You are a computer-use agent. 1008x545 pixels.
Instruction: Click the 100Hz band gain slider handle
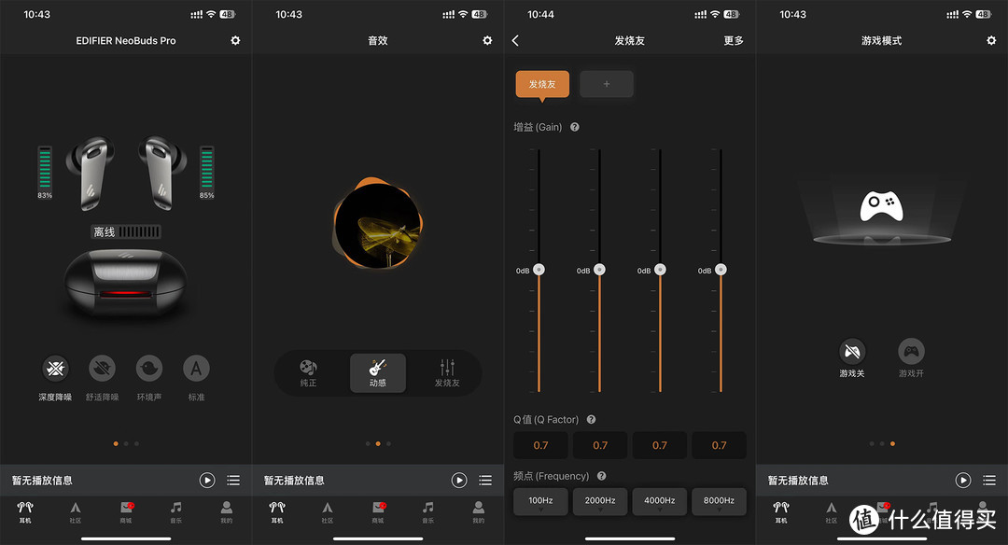pos(539,270)
